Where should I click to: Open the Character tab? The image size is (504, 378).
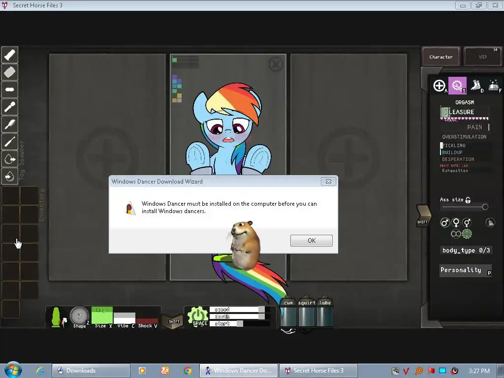coord(441,57)
